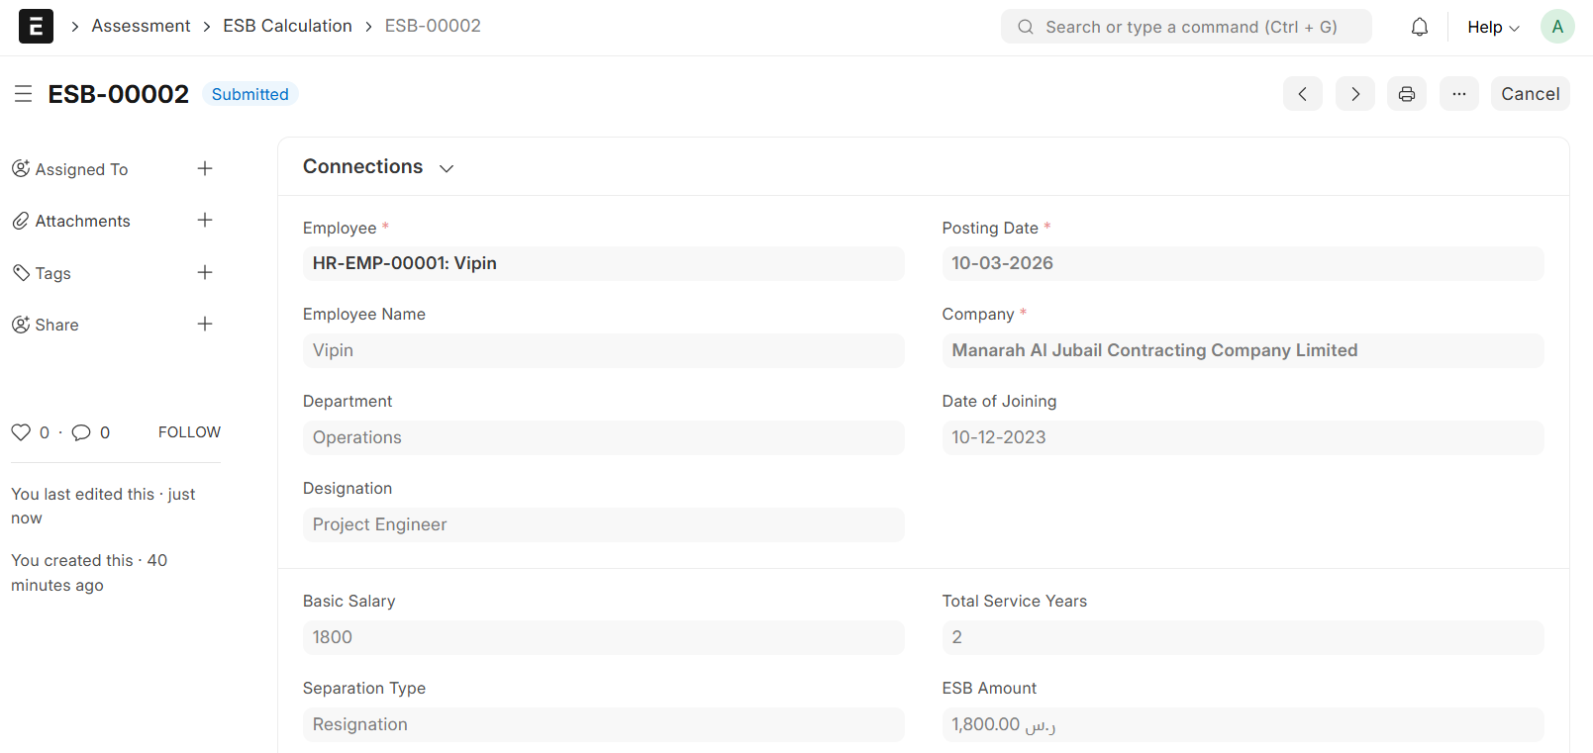Add an attachment with plus icon
Screen dimensions: 1593x753
(x=205, y=221)
